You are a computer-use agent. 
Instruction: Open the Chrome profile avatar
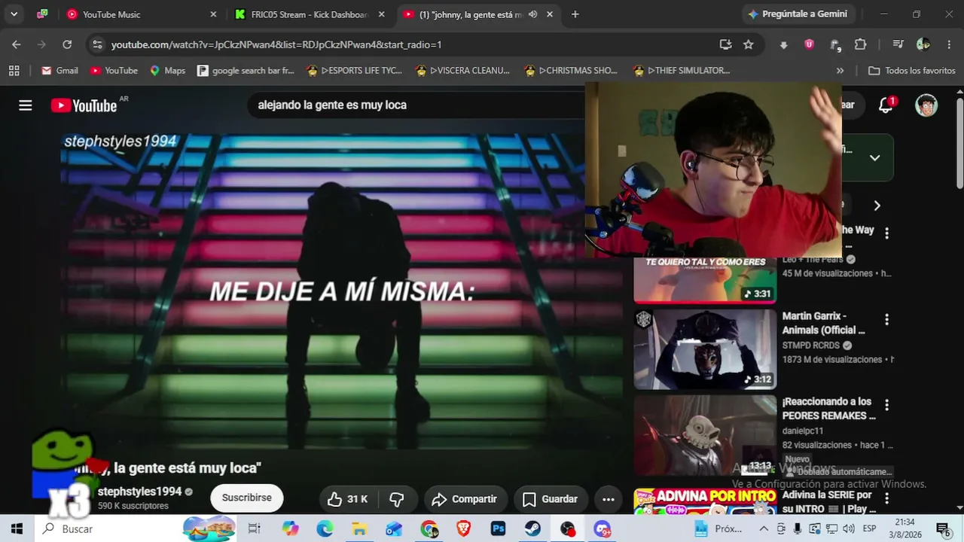tap(923, 44)
